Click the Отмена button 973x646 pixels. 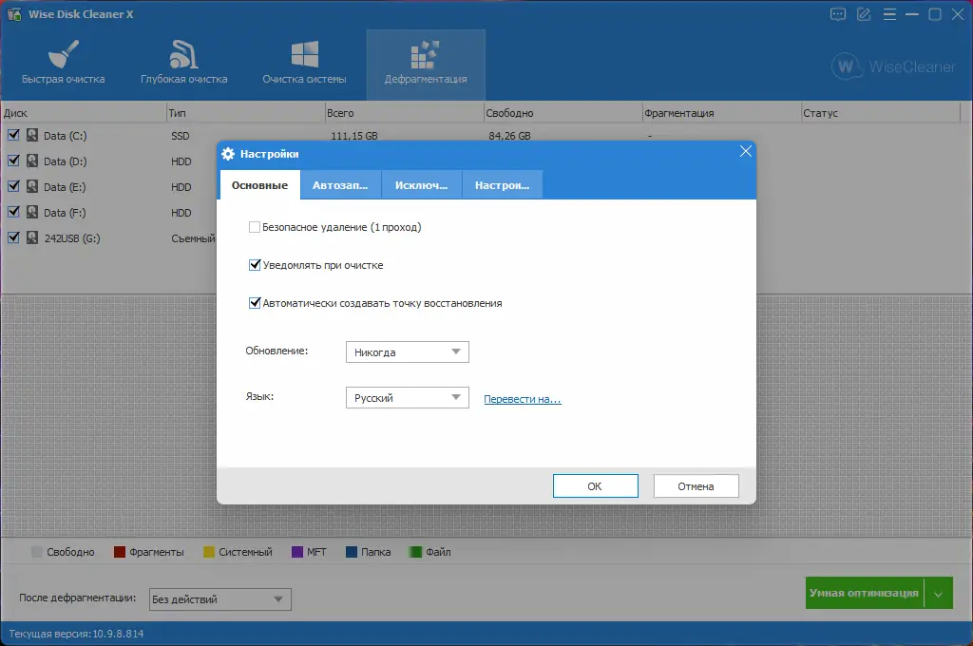[696, 485]
